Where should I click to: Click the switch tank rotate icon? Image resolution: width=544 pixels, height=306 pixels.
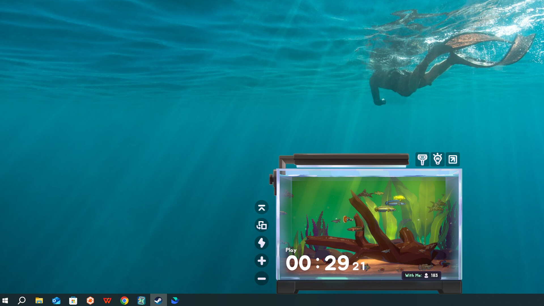pos(262,226)
